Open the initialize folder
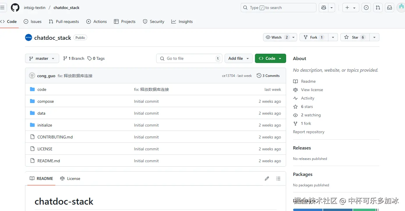The image size is (405, 211). click(x=45, y=125)
